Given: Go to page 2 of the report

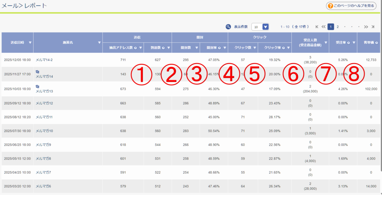Looking at the screenshot, I should [x=338, y=27].
